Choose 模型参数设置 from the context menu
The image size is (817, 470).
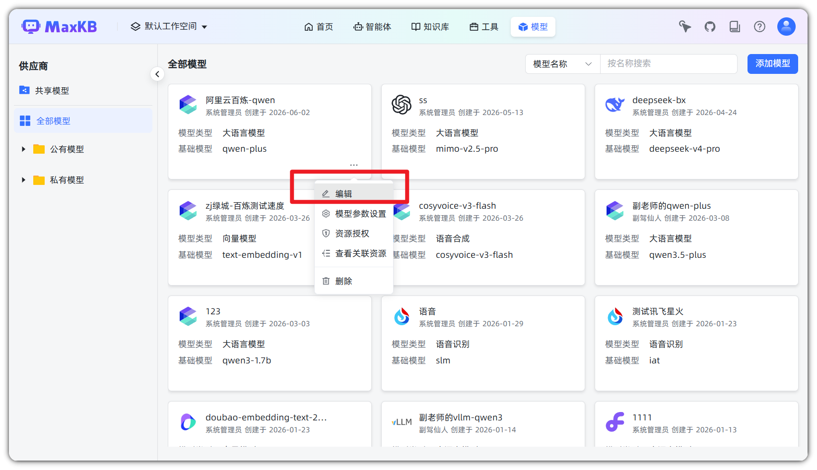click(354, 214)
